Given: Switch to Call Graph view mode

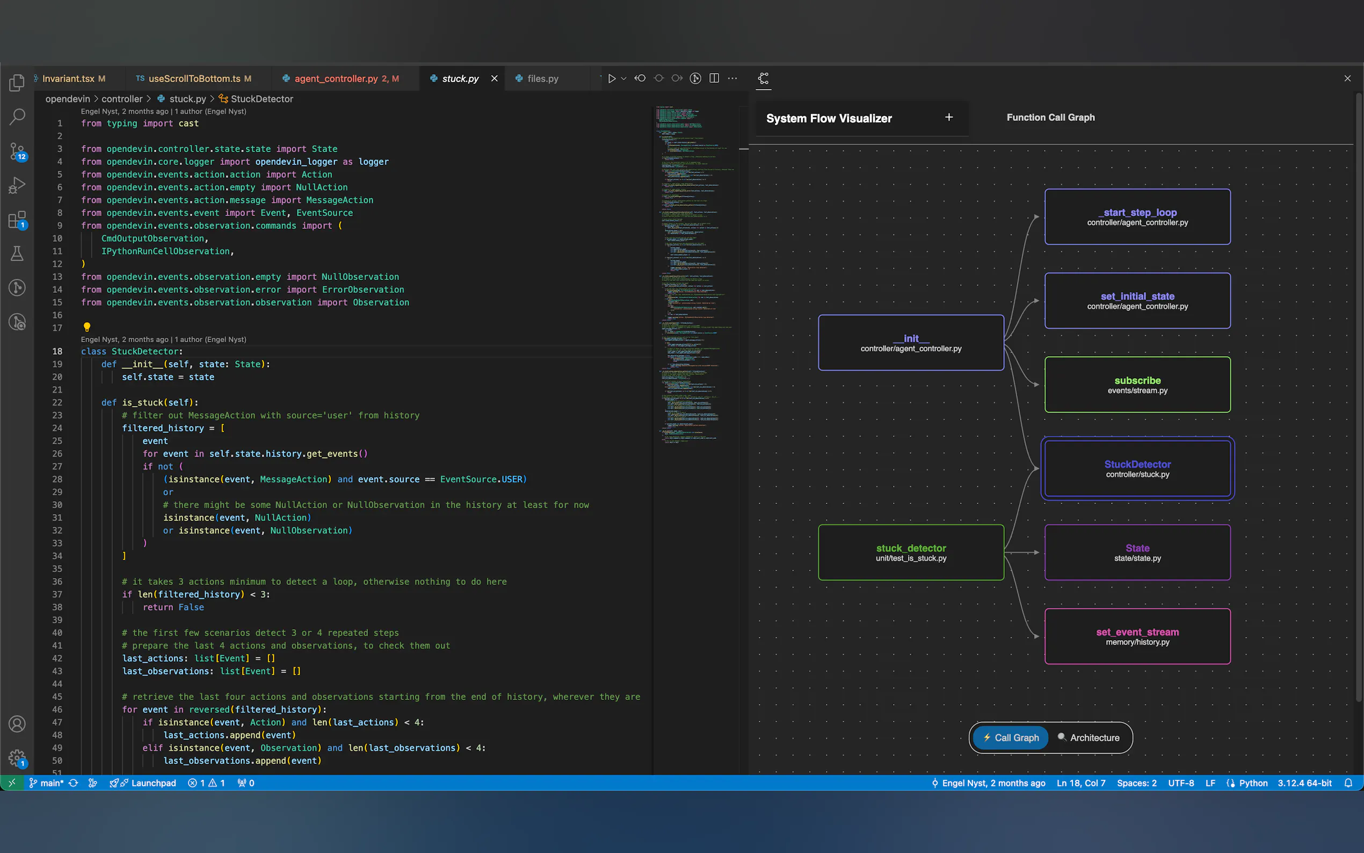Looking at the screenshot, I should click(x=1011, y=738).
